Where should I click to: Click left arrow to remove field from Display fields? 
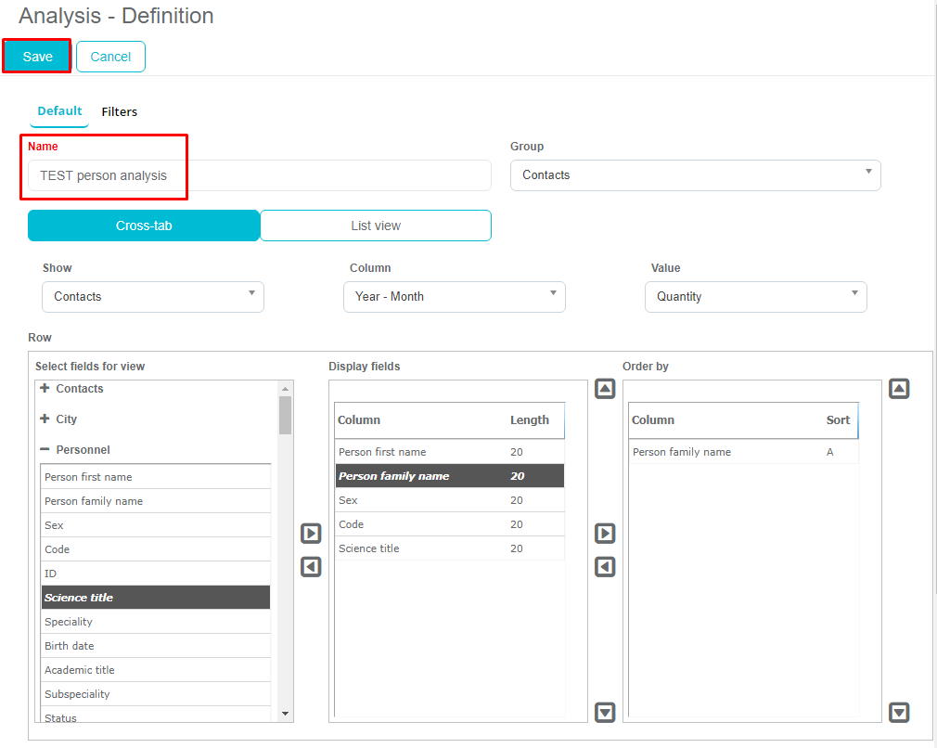311,567
